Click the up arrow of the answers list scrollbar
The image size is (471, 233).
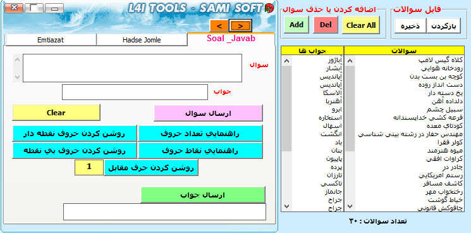(287, 61)
